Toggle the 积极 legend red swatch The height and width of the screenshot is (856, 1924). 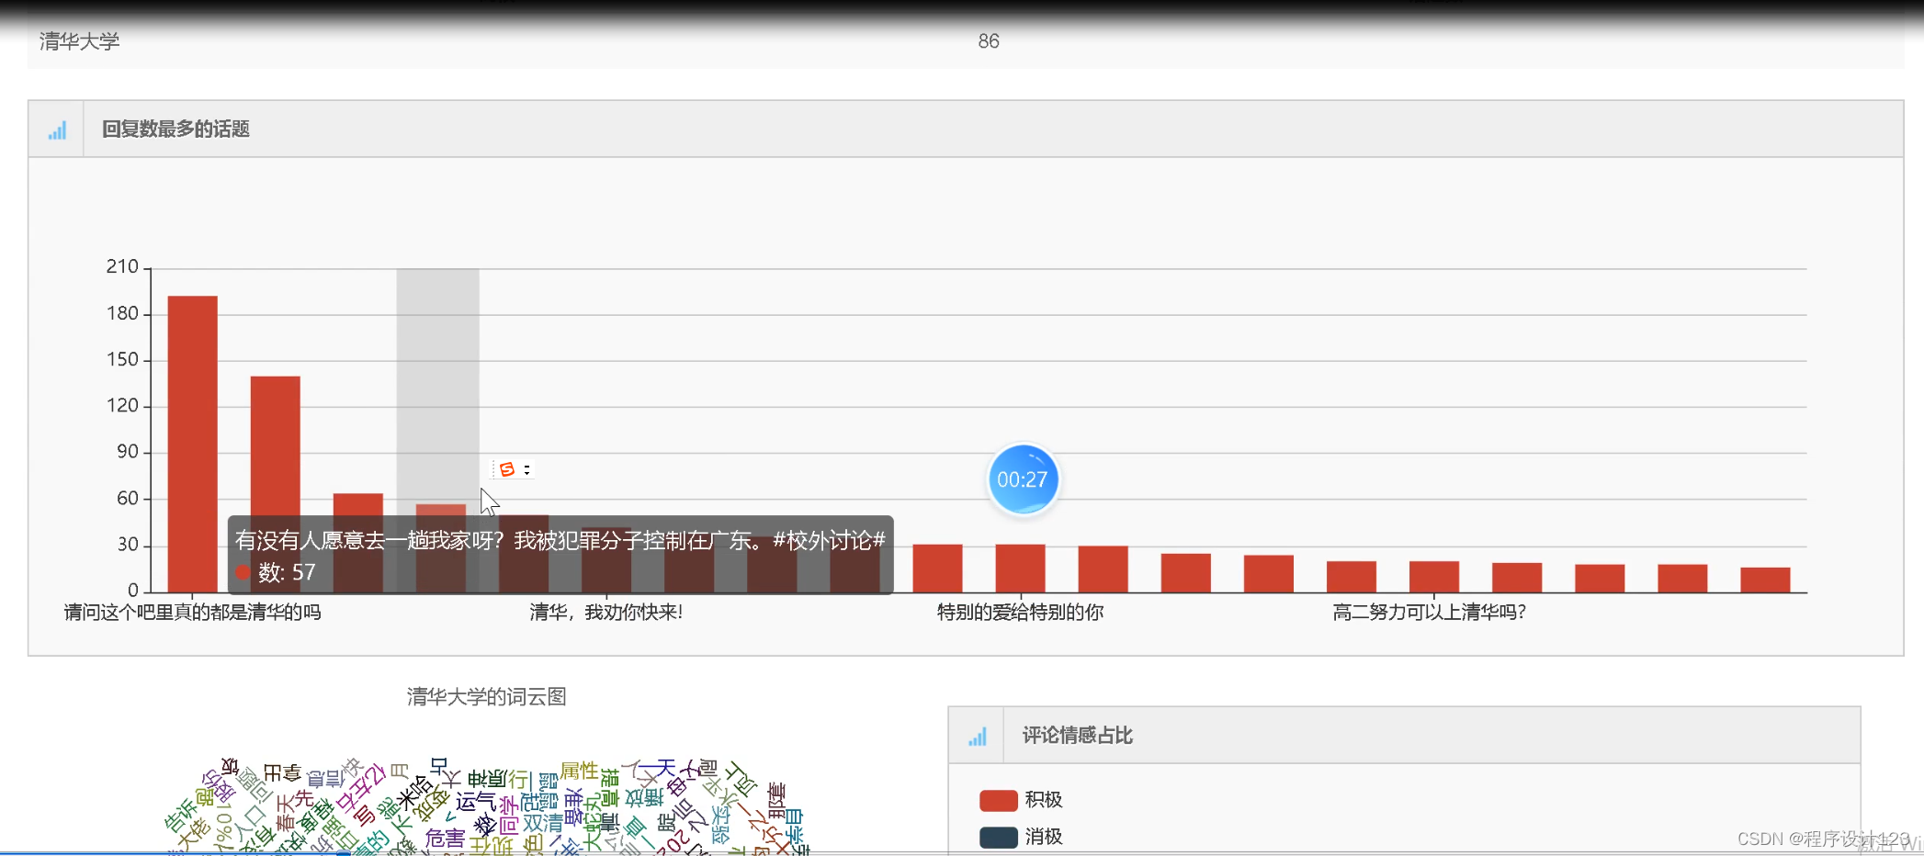point(998,800)
